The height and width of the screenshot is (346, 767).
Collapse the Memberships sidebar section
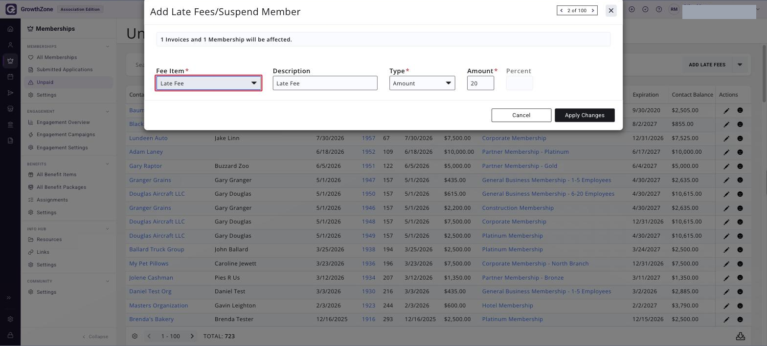coord(108,46)
